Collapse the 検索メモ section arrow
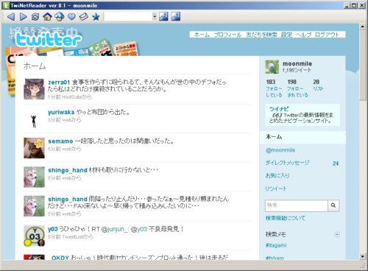 (x=337, y=234)
